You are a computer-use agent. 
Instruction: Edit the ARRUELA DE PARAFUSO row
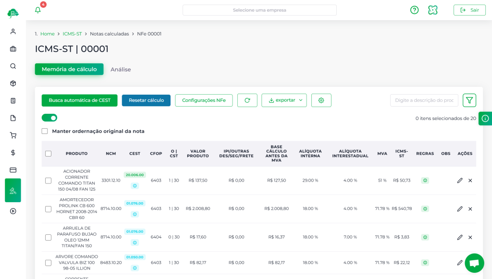pyautogui.click(x=460, y=237)
